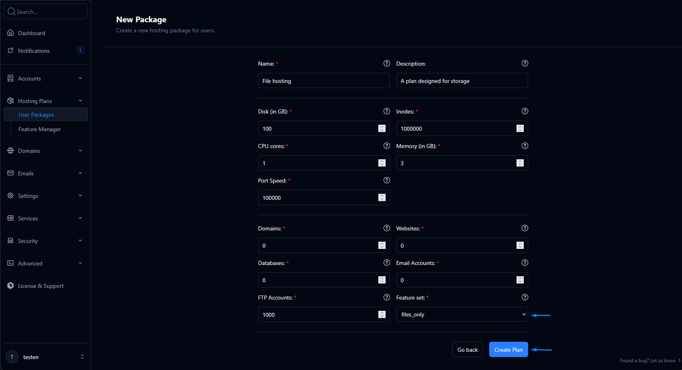This screenshot has height=370, width=682.
Task: Expand the Accounts menu chevron
Action: tap(80, 78)
